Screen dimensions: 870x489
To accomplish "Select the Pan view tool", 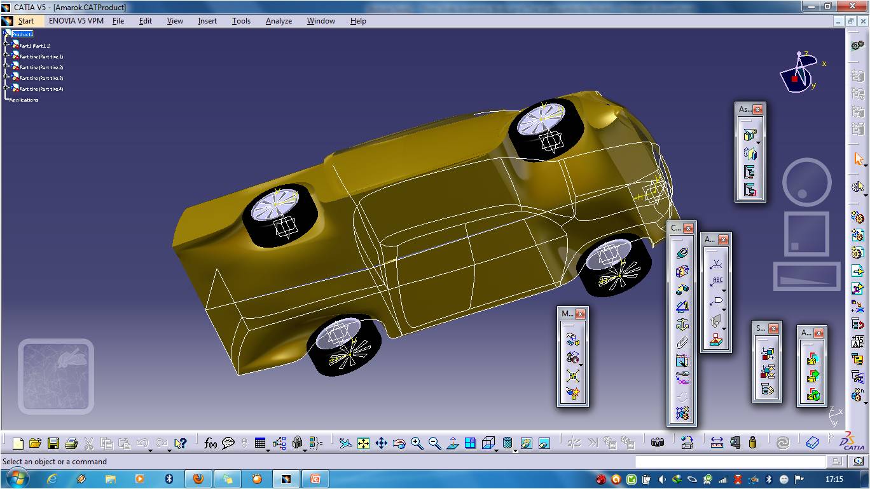I will 381,443.
